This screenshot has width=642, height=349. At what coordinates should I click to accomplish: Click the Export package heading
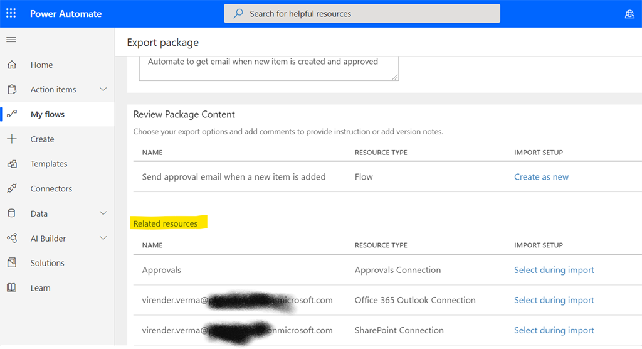coord(162,42)
